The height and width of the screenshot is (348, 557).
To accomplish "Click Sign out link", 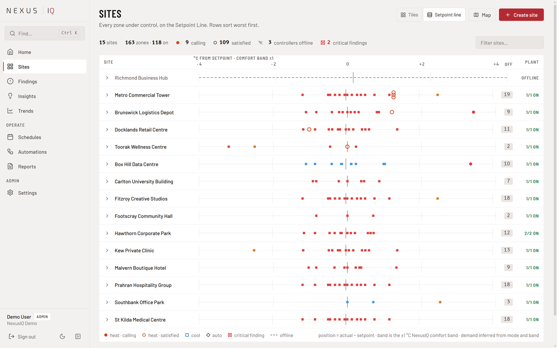I will [22, 337].
